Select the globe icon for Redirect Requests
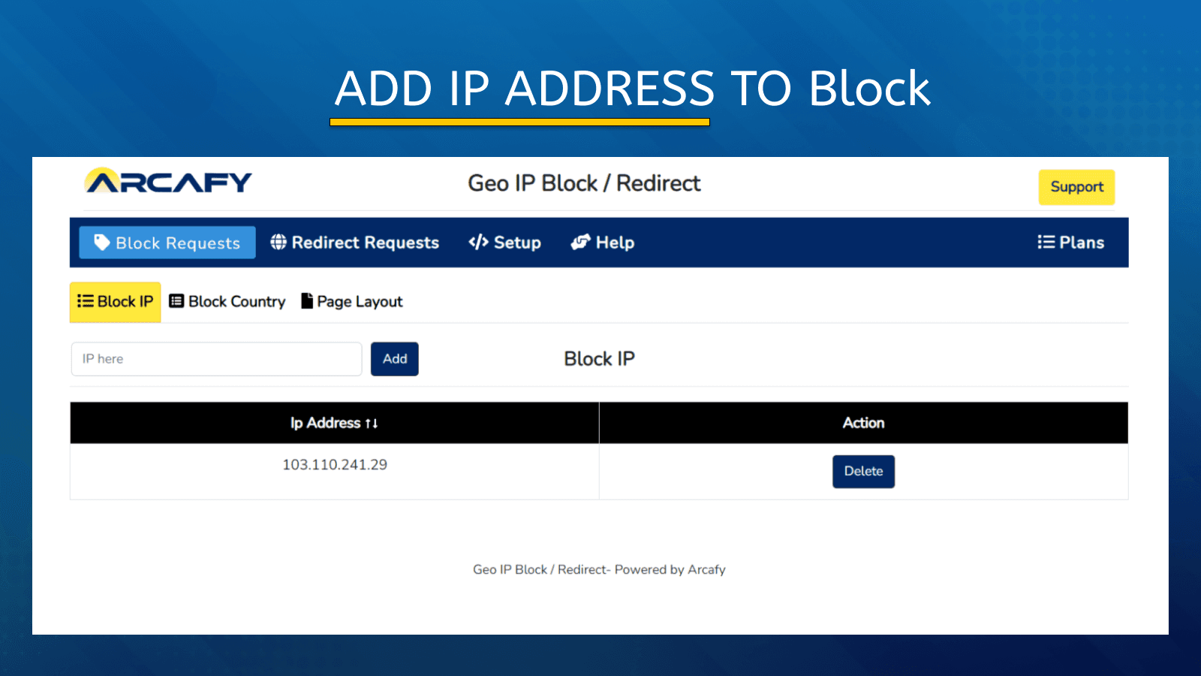Screen dimensions: 1201x676 278,242
